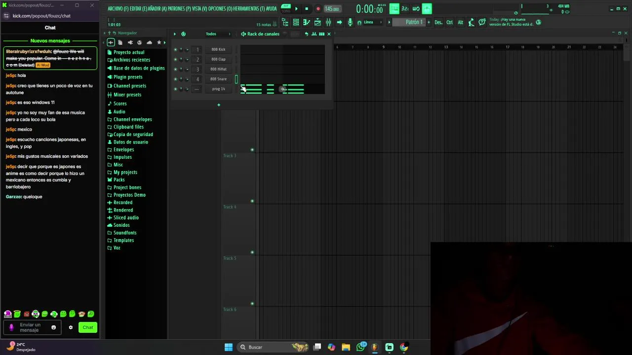Add new pattern with plus next to Patrón 1
The width and height of the screenshot is (632, 355).
point(429,22)
